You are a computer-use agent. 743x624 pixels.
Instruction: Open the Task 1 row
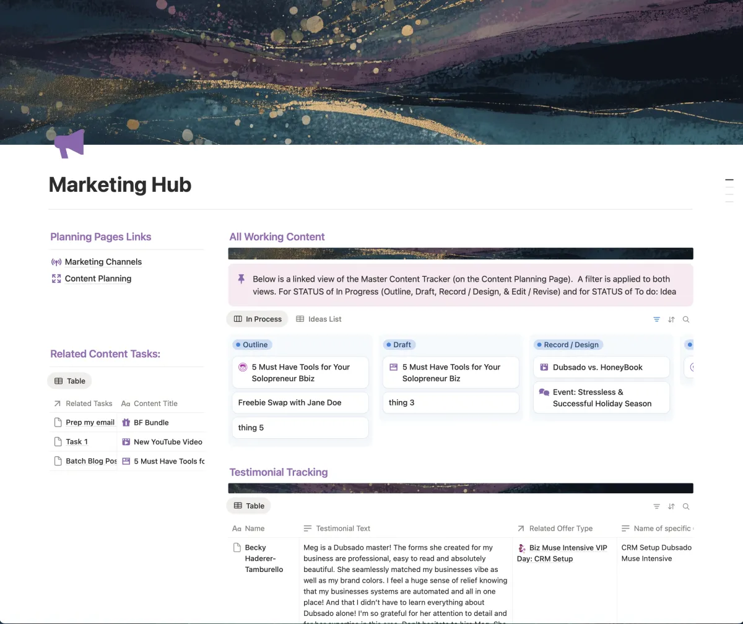(77, 441)
